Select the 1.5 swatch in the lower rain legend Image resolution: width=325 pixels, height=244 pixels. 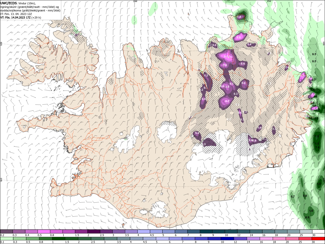71,239
